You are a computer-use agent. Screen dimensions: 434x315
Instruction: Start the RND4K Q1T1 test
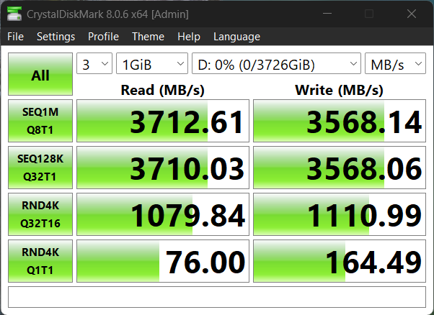(x=40, y=262)
